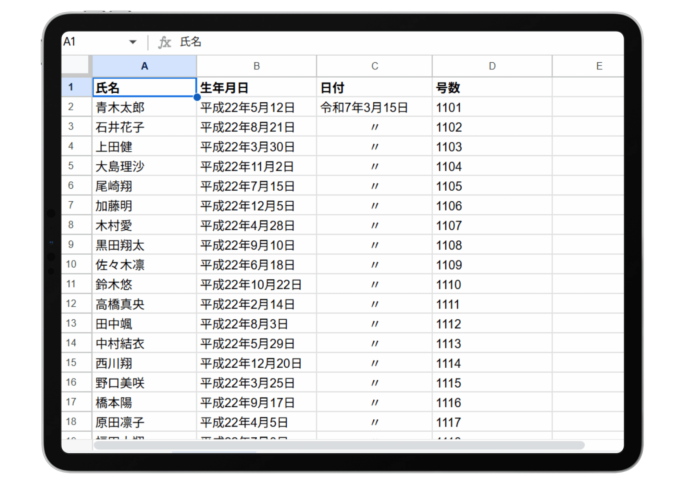Open the name box dropdown arrow
Screen dimensions: 685x484
(x=133, y=42)
